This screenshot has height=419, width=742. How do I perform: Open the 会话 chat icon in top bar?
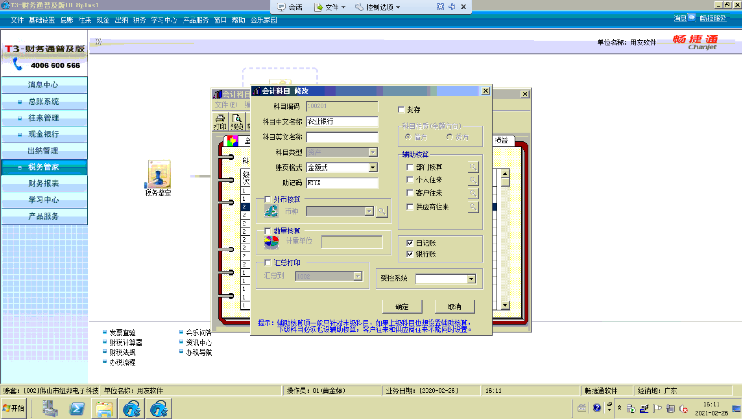tap(281, 7)
